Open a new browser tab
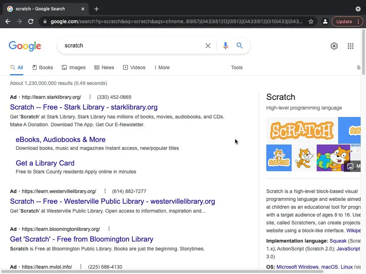The height and width of the screenshot is (274, 366). tap(97, 9)
